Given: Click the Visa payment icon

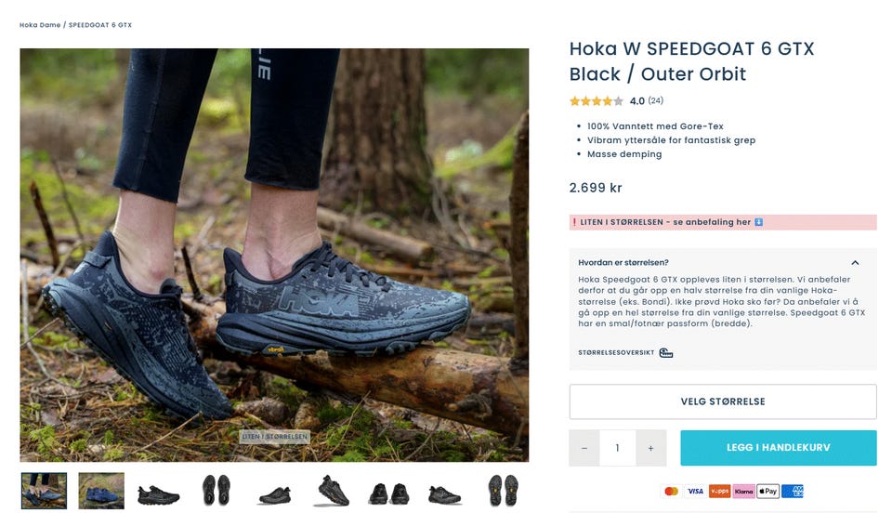Looking at the screenshot, I should (695, 492).
